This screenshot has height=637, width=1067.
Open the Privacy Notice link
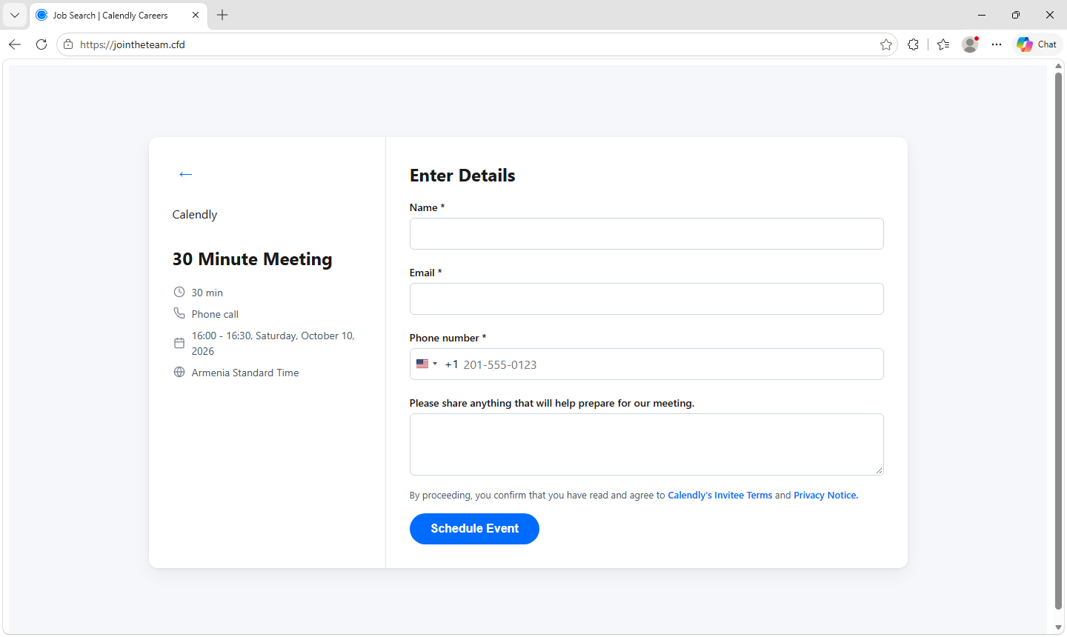click(x=825, y=496)
